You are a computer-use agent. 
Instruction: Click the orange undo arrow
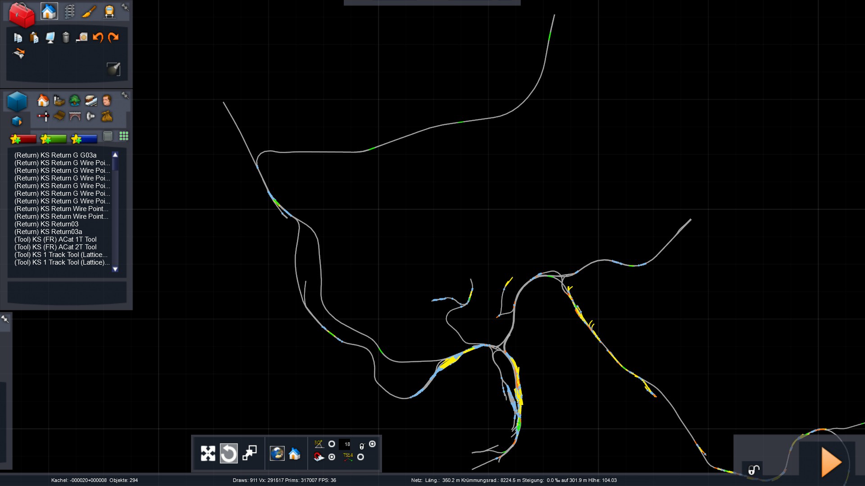(x=98, y=37)
